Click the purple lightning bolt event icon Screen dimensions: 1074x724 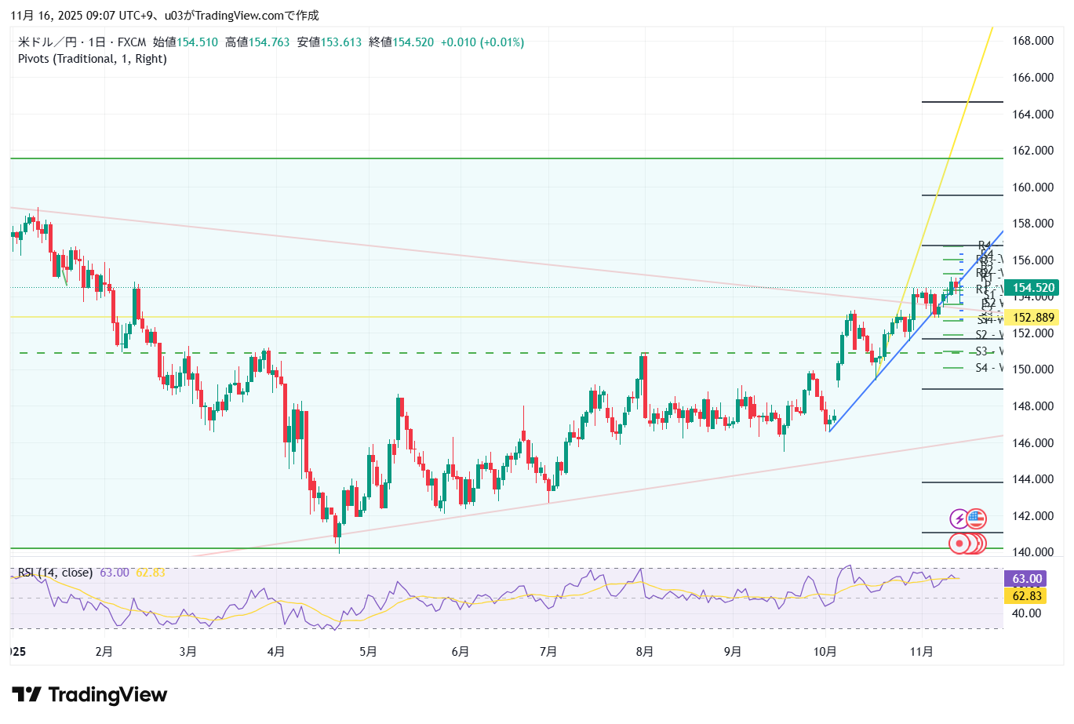point(959,518)
